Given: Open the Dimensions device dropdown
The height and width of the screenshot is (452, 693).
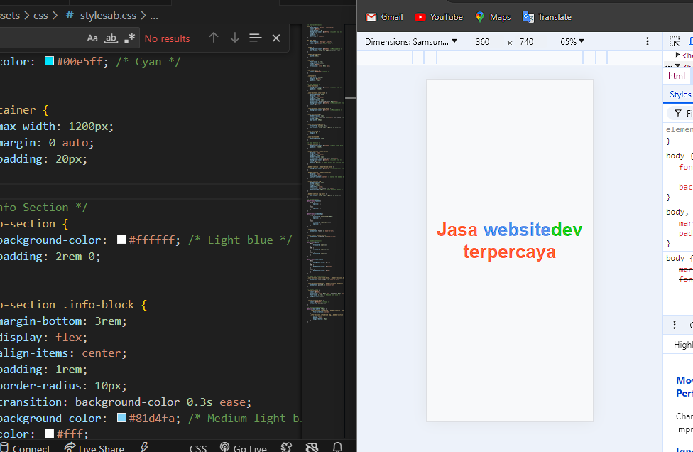Looking at the screenshot, I should point(411,42).
